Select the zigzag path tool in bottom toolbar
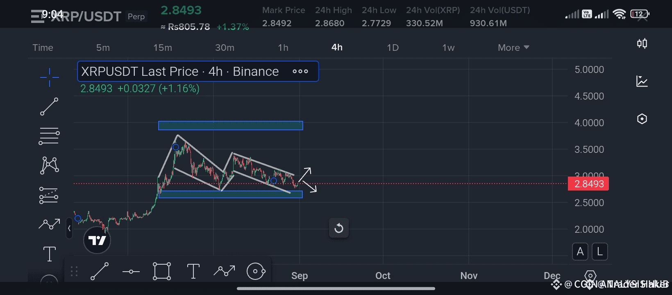Screen dimensions: 672x295 coord(224,270)
